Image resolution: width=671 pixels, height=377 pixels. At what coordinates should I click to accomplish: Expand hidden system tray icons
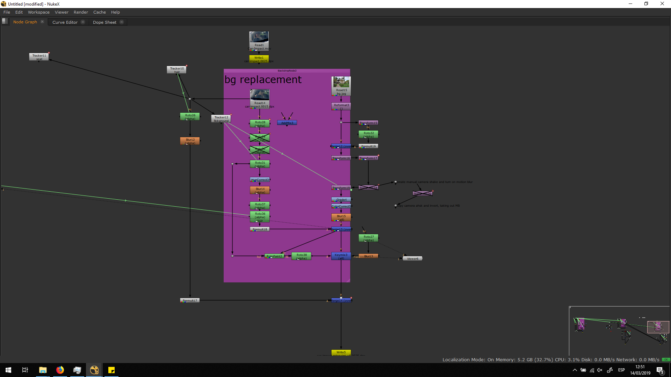tap(575, 370)
